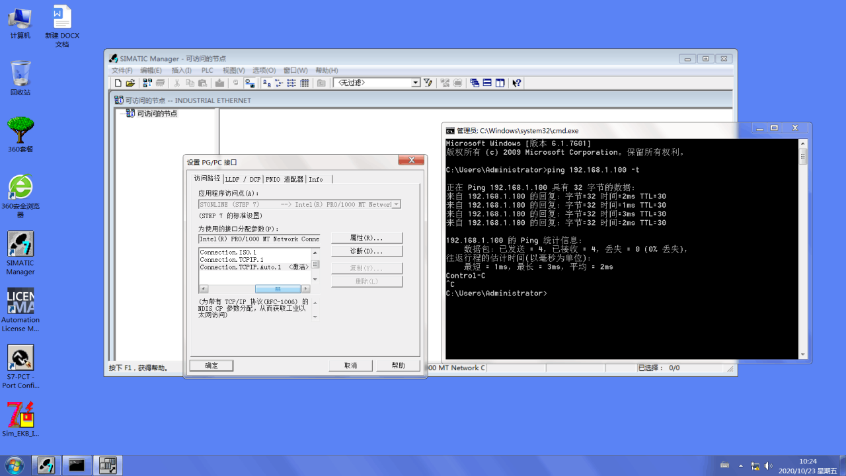Close the 设置 PG/PC 接口 dialog

click(x=411, y=161)
